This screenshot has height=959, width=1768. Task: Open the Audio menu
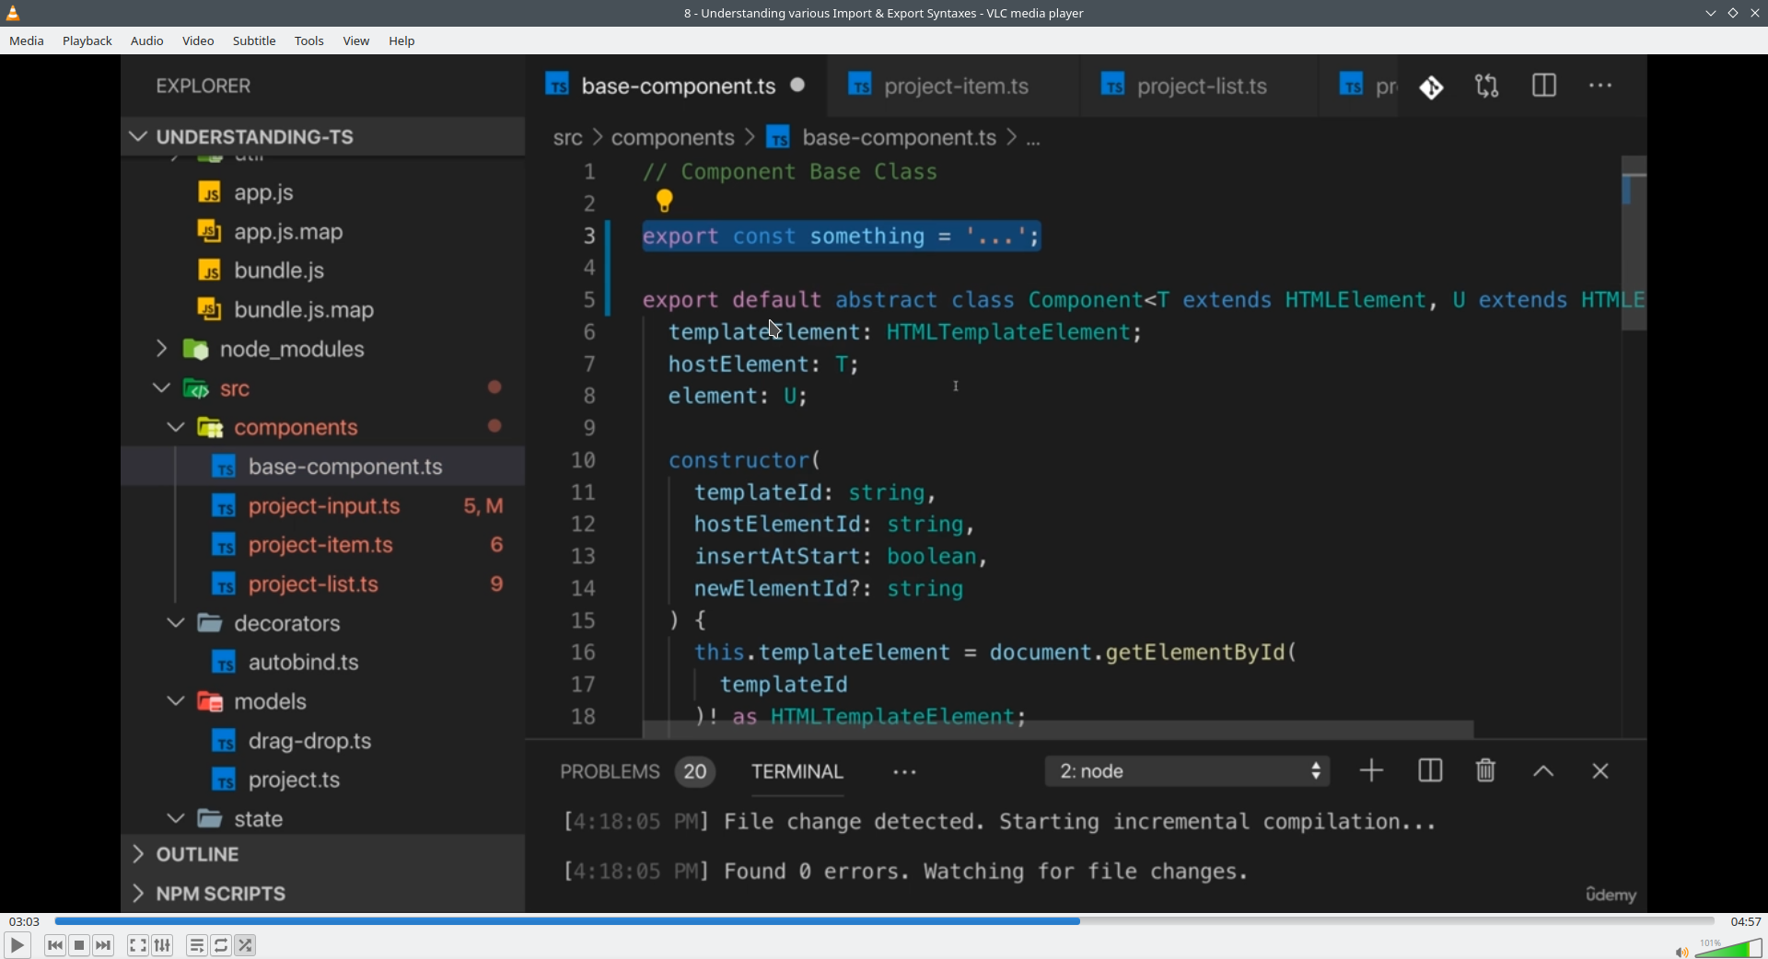pos(147,41)
